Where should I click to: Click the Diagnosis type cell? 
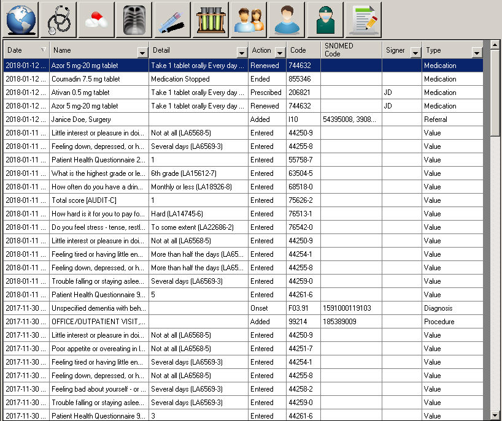point(452,308)
